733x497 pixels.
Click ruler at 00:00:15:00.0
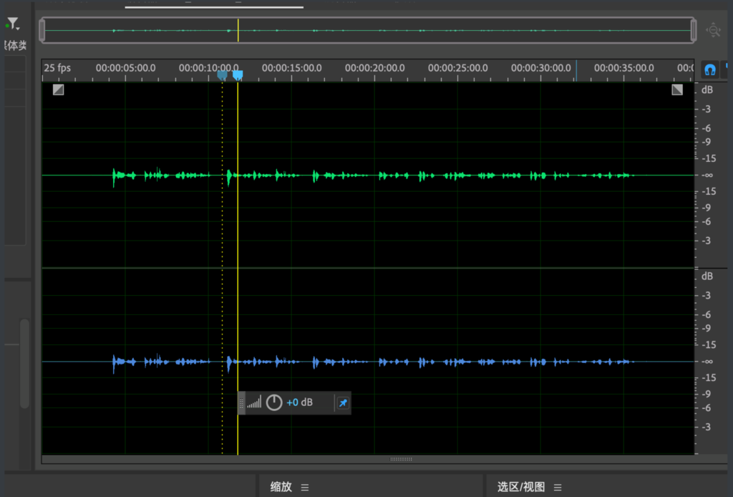(292, 68)
